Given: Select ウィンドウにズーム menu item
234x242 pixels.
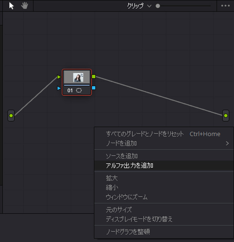Looking at the screenshot, I should click(164, 197).
